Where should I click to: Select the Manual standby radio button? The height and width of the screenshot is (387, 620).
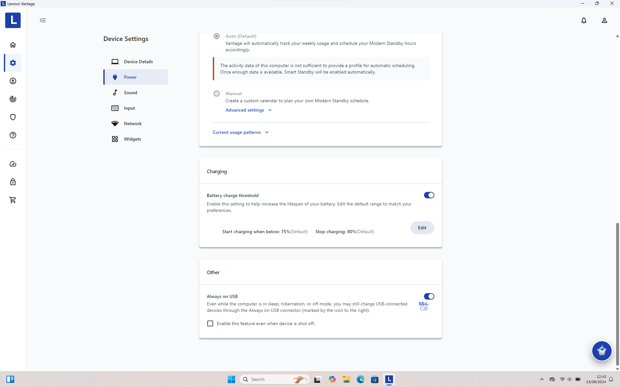click(x=217, y=94)
